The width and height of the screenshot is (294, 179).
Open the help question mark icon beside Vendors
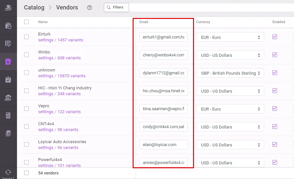pos(90,7)
